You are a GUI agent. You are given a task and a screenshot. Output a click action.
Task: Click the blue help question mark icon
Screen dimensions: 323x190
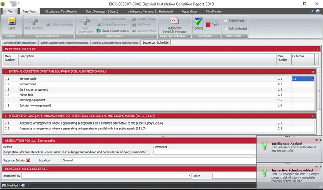point(318,11)
